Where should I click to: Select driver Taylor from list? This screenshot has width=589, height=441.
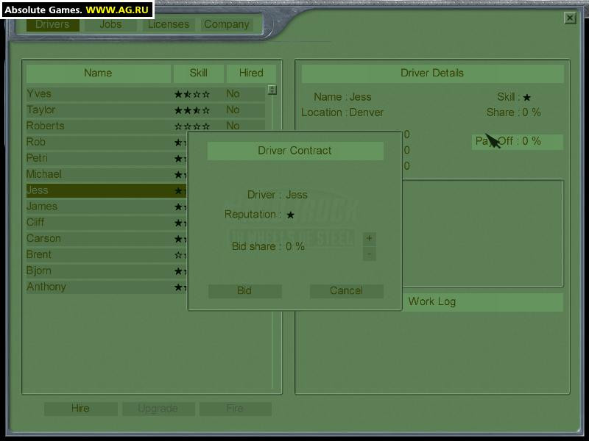coord(41,110)
